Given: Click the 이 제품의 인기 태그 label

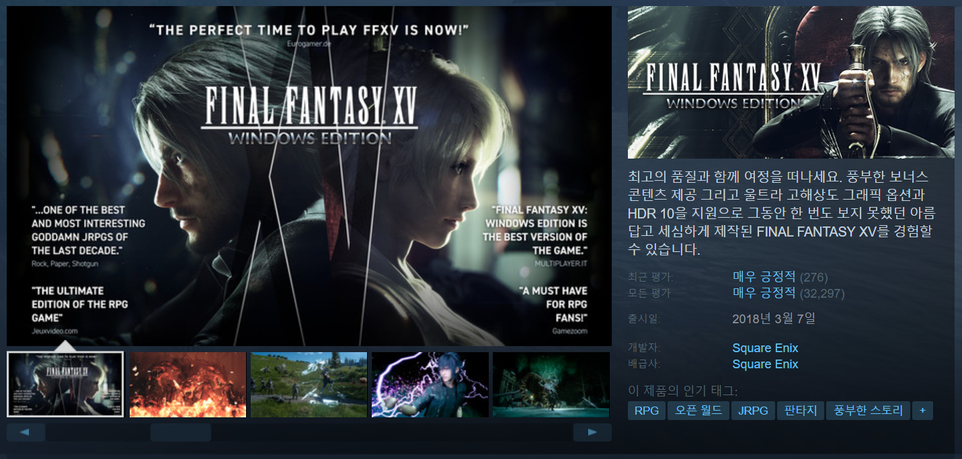Looking at the screenshot, I should point(682,390).
